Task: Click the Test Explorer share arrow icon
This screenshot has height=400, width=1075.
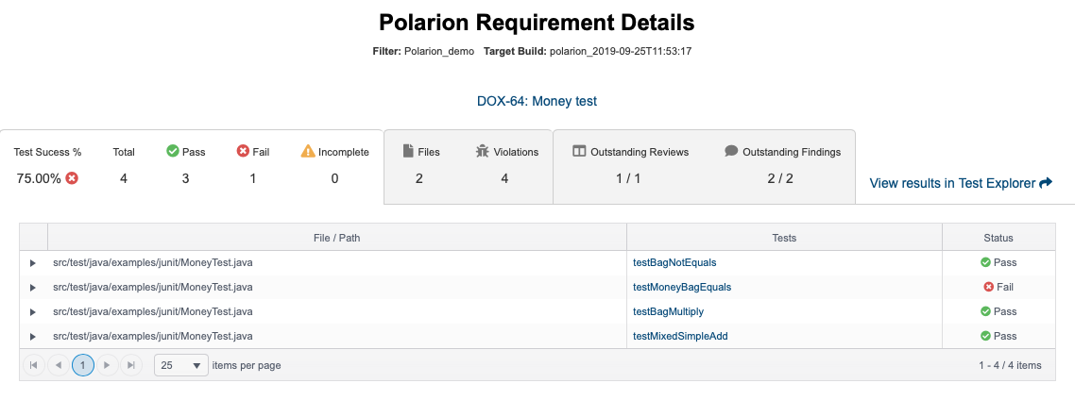Action: 1046,183
